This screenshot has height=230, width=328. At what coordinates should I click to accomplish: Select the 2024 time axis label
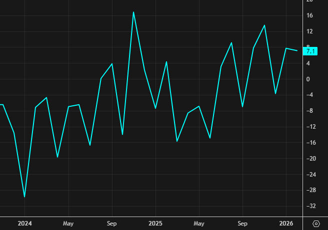click(24, 223)
